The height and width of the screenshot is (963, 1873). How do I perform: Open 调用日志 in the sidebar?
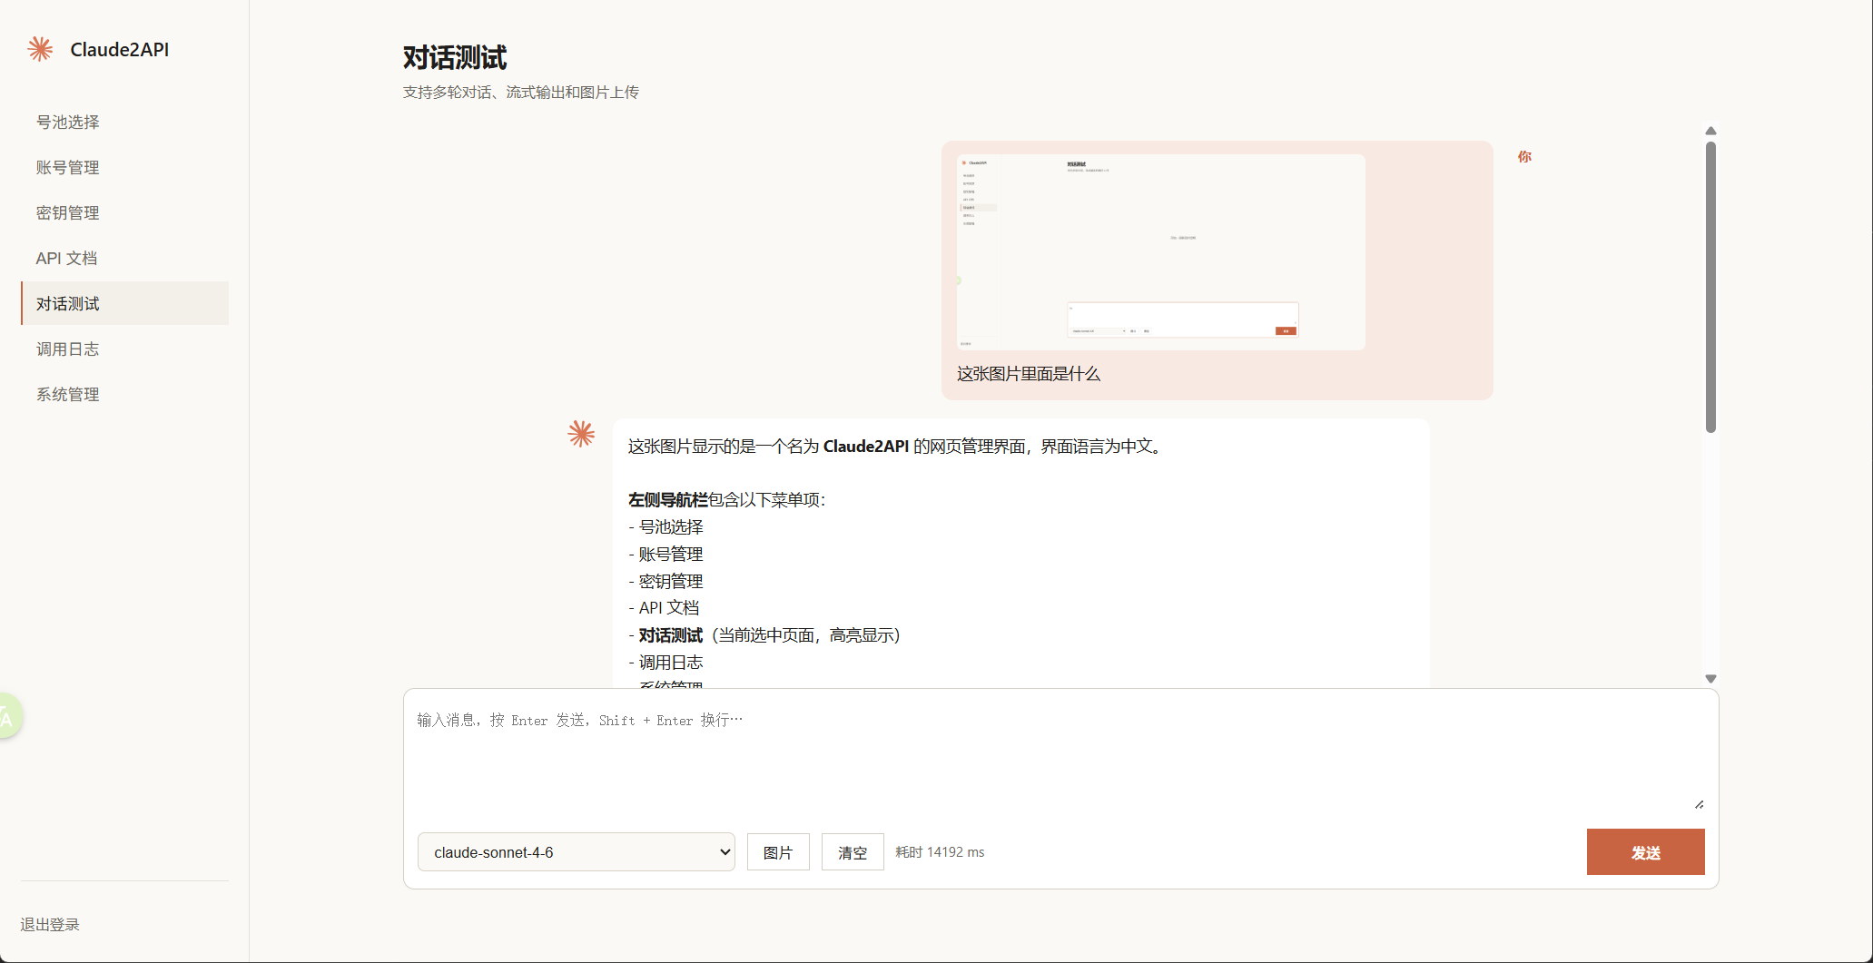(x=124, y=349)
